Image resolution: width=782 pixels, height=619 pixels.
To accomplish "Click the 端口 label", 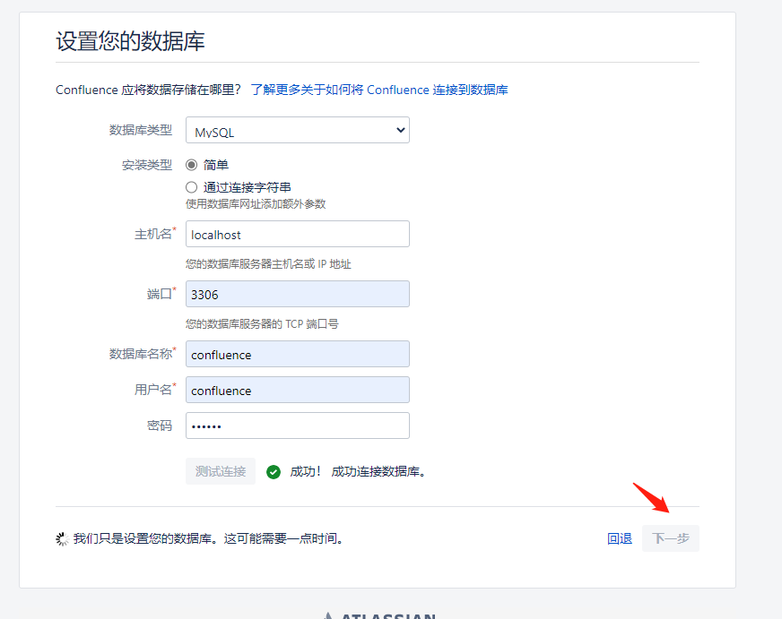I will pos(160,294).
